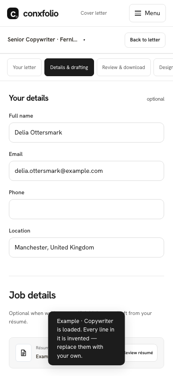The height and width of the screenshot is (376, 173).
Task: Click the conxfolio logo icon
Action: (13, 13)
